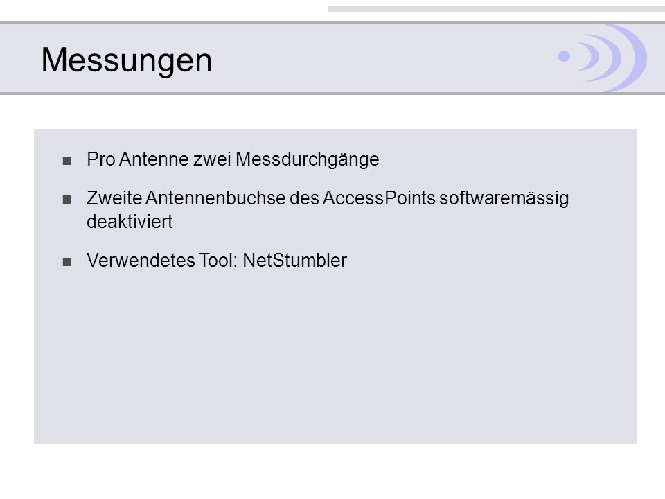Click the header banner right of Messungen
Screen dimensions: 665x499
coord(382,58)
